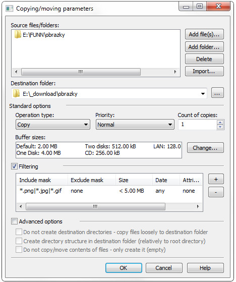Screen dimensions: 236x282
Task: Click the Date column header
Action: click(166, 180)
